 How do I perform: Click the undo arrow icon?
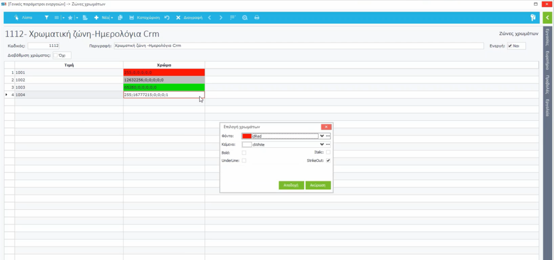coord(167,17)
